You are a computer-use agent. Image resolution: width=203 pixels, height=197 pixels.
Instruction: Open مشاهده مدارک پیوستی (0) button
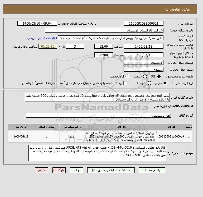coord(111,170)
